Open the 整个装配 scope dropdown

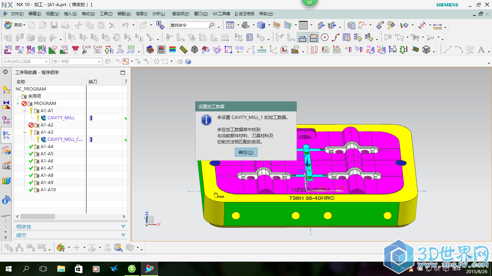click(77, 61)
